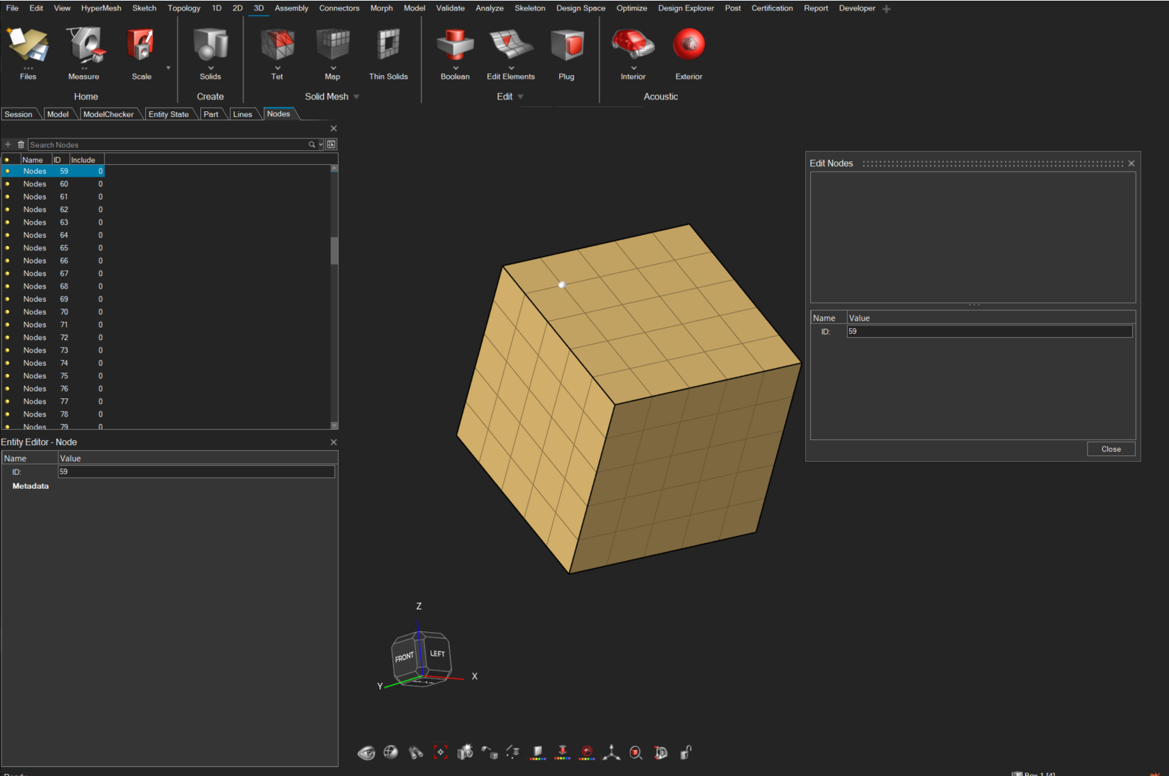Switch to the Validate ribbon tab
The image size is (1169, 776).
pyautogui.click(x=450, y=8)
